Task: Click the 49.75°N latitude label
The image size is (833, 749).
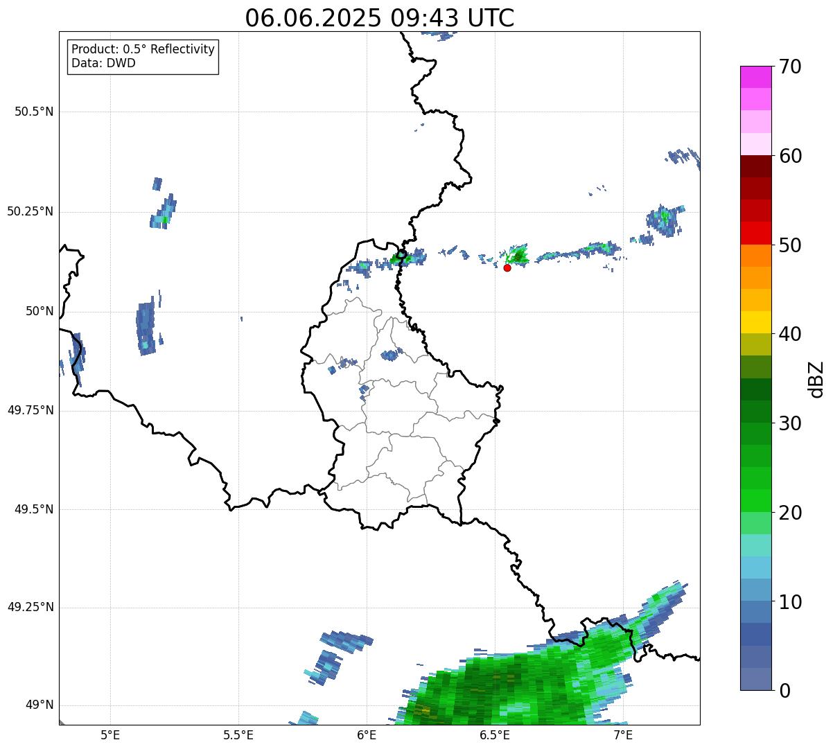Action: click(30, 410)
